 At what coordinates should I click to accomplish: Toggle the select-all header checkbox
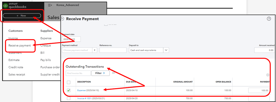69,82
